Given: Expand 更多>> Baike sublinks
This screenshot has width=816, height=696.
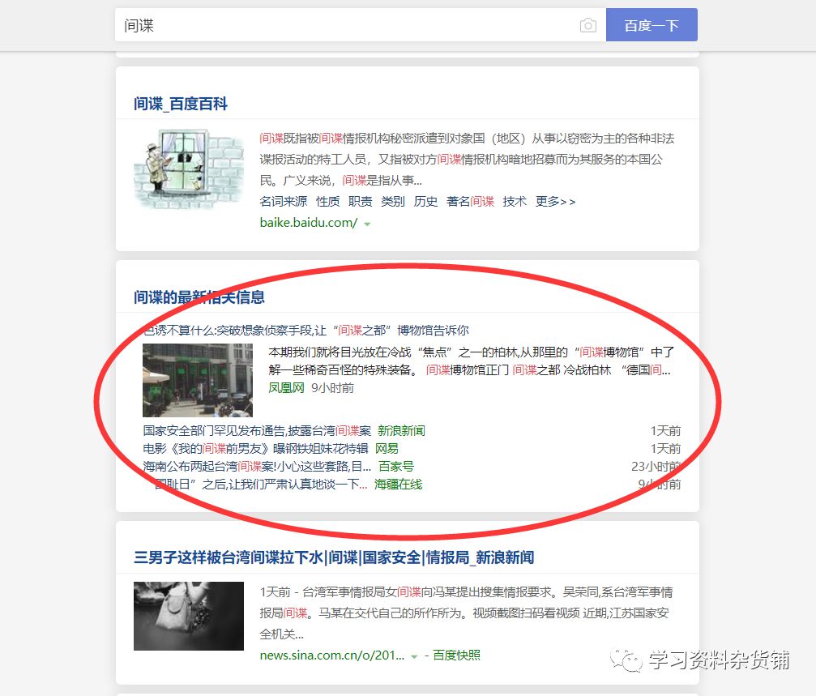Looking at the screenshot, I should tap(555, 201).
